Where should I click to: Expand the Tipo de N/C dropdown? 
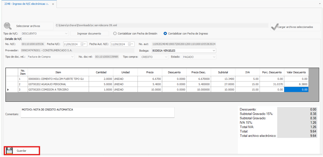[x=66, y=34]
